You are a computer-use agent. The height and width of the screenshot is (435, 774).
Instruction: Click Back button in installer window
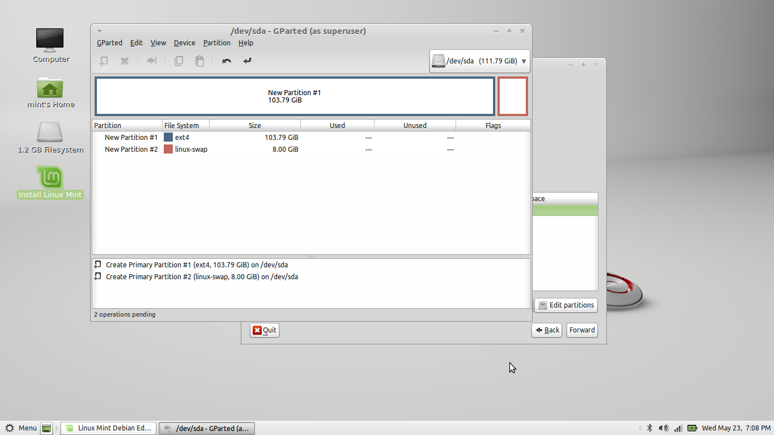tap(546, 330)
